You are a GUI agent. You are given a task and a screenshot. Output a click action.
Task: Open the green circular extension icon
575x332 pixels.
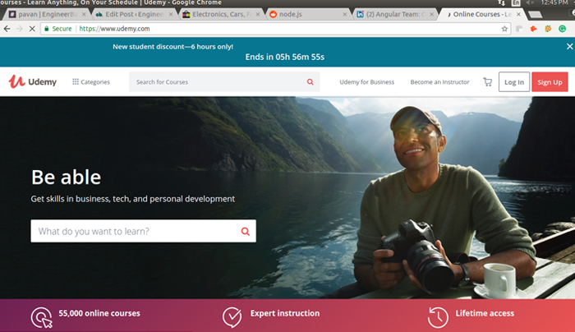(x=562, y=29)
